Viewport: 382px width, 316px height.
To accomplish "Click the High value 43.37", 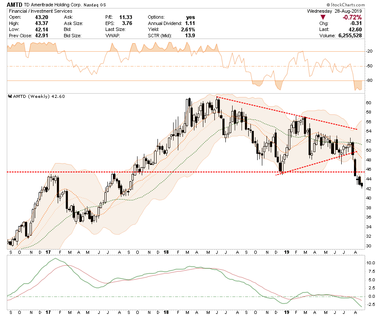I will tap(42, 23).
